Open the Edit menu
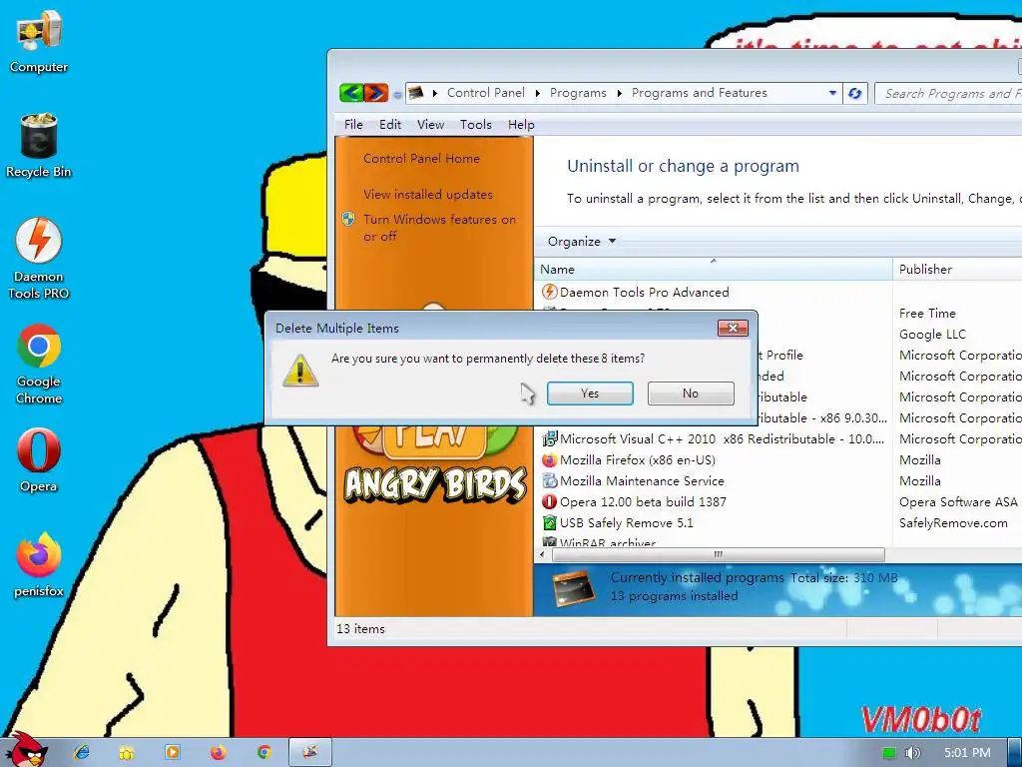 coord(390,125)
